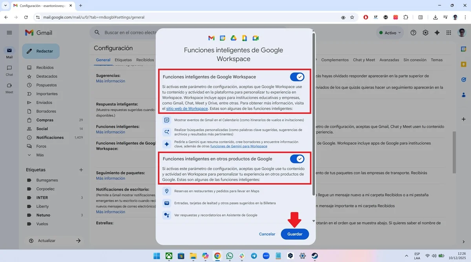471x262 pixels.
Task: Open the Temas settings tab
Action: tap(436, 60)
